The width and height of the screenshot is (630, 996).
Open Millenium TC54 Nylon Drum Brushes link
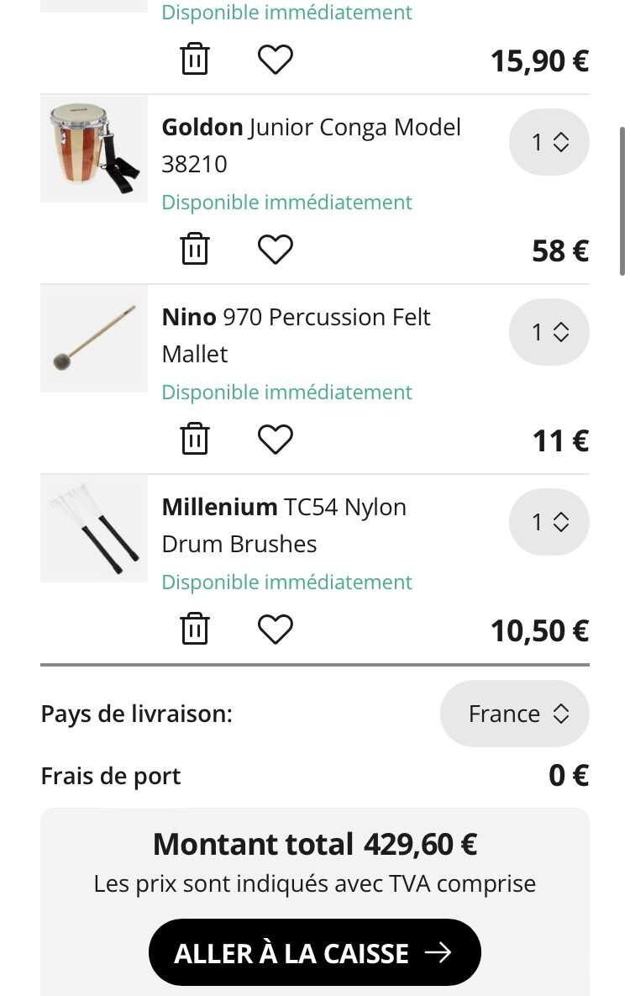(x=284, y=525)
